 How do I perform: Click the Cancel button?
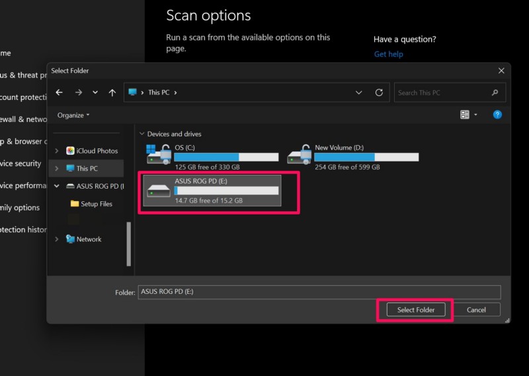pos(476,310)
